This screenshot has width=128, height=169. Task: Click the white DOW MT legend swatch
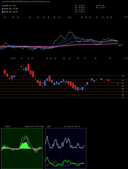click(x=3, y=9)
